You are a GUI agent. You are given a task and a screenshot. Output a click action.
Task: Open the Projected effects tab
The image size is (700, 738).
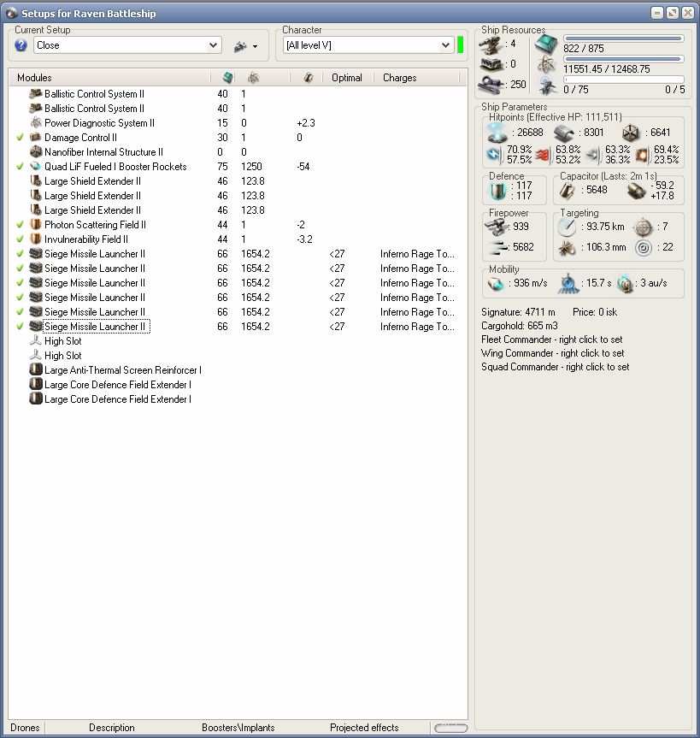(x=364, y=728)
